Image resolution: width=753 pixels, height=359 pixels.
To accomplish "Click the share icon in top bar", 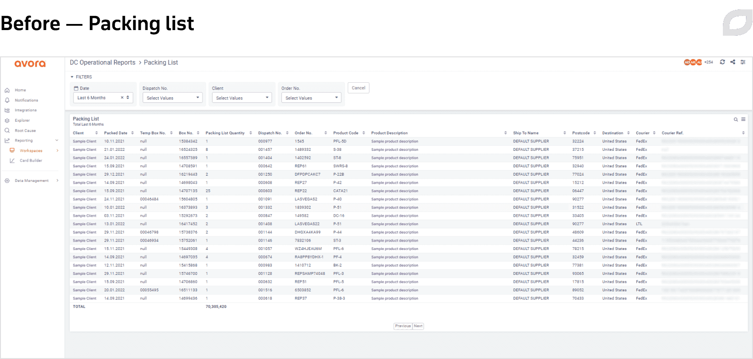I will pos(733,62).
